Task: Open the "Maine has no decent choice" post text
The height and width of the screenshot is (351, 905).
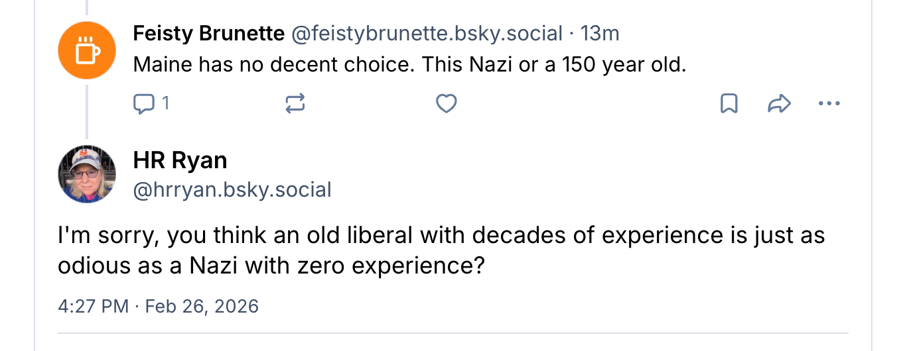Action: point(409,64)
